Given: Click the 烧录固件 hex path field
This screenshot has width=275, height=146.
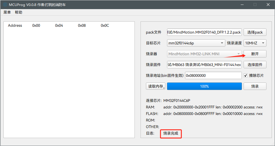Looking at the screenshot, I should (x=204, y=65).
